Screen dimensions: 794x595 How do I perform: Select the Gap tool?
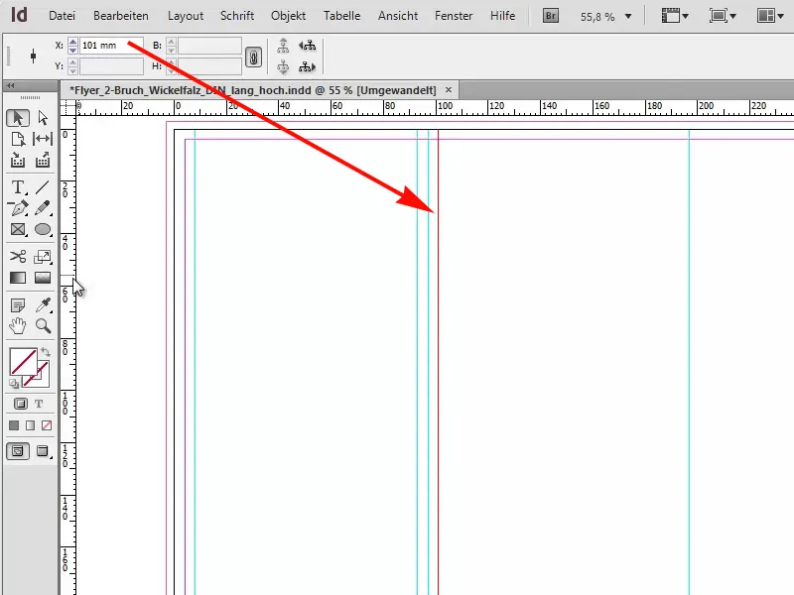pos(43,139)
